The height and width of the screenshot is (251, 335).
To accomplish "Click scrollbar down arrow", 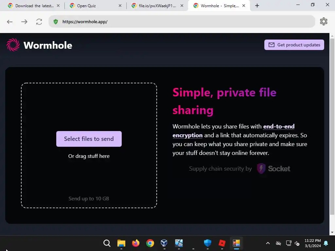I will click(332, 232).
